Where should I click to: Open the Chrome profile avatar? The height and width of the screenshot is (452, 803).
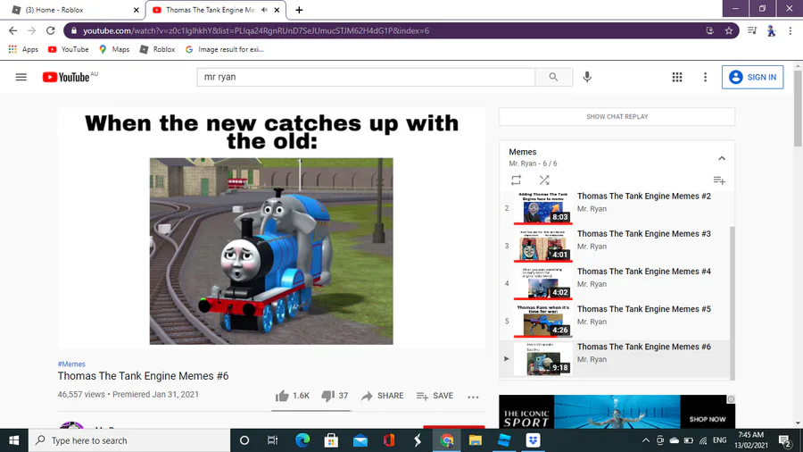(771, 30)
